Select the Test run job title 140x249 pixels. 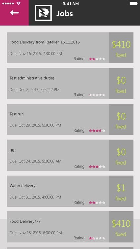coord(17,114)
